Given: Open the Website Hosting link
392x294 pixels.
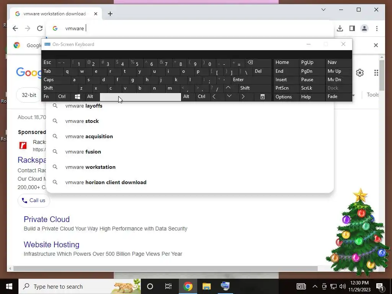Looking at the screenshot, I should coord(52,245).
